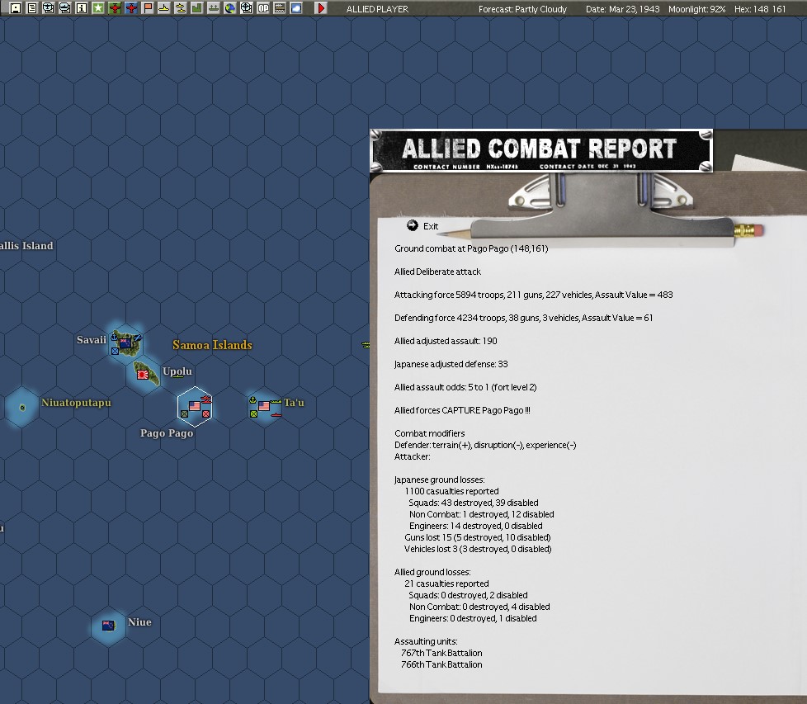
Task: Select the New Zealand flag at Niue
Action: pyautogui.click(x=109, y=626)
